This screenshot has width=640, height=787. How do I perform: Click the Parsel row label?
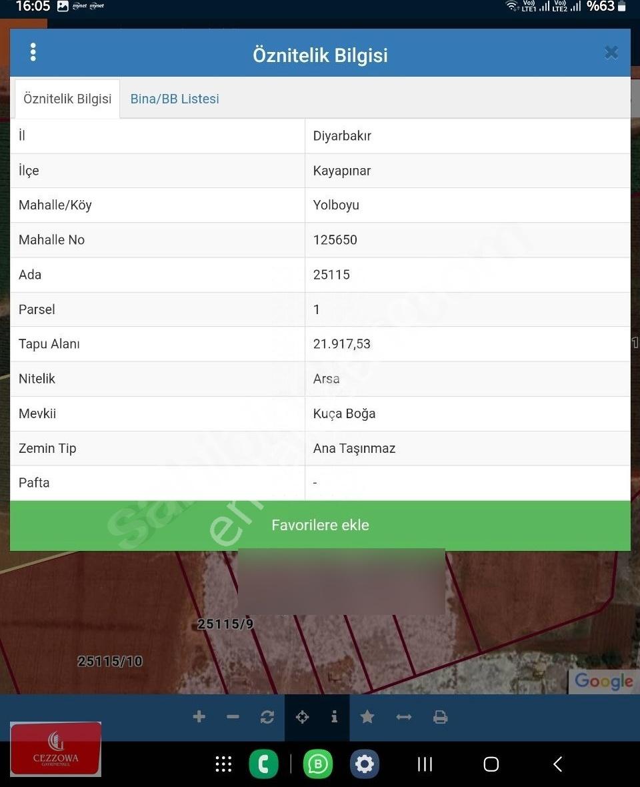pos(37,309)
